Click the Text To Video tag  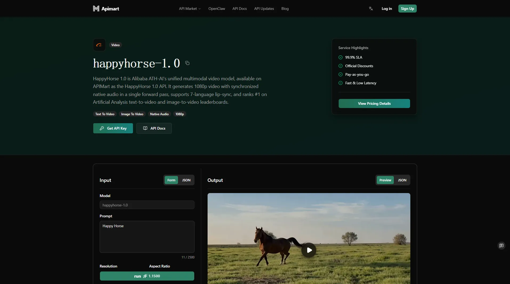(105, 114)
